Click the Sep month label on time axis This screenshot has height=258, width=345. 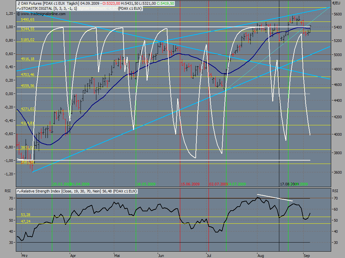tap(307, 256)
